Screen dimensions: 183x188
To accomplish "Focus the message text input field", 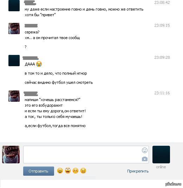I will coord(86,155).
